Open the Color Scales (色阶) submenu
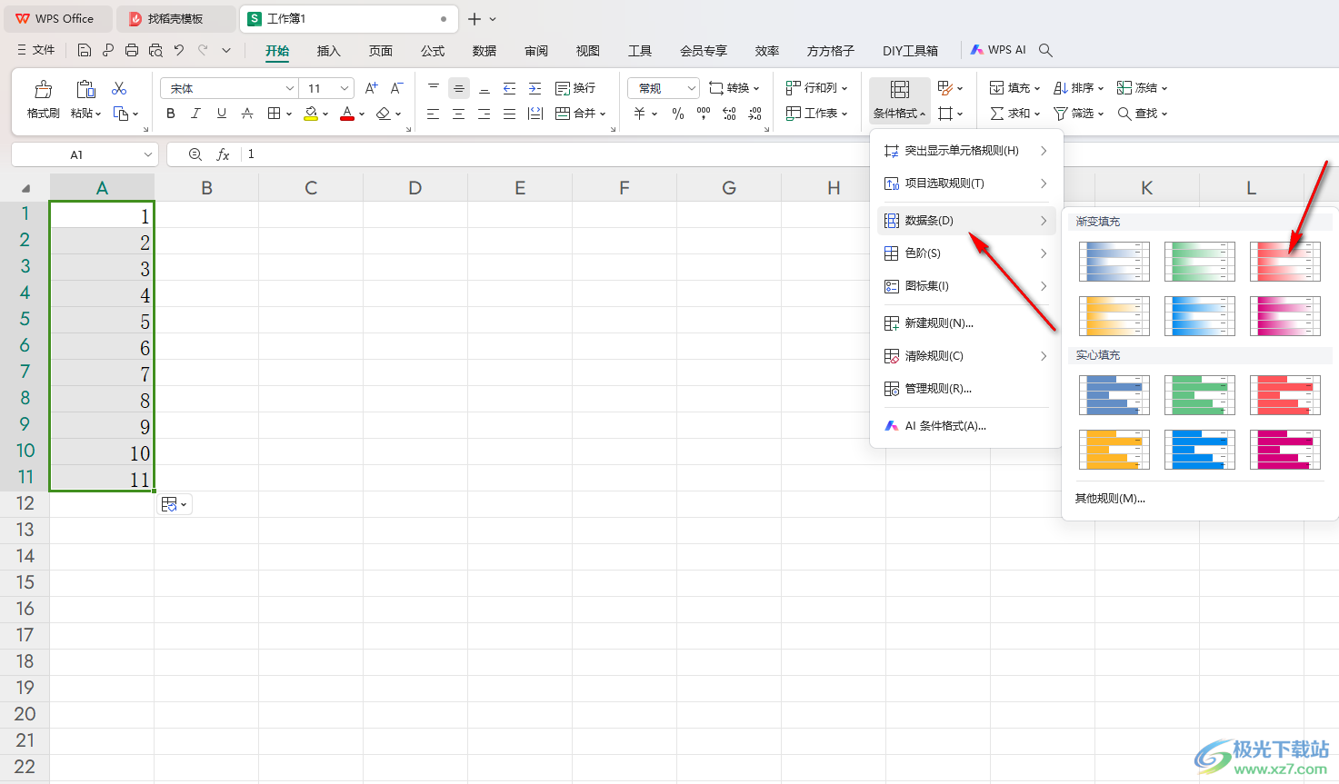1339x784 pixels. point(966,253)
